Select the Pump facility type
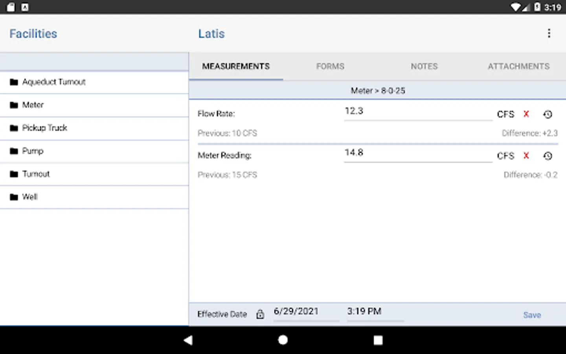Viewport: 566px width, 354px height. [94, 151]
